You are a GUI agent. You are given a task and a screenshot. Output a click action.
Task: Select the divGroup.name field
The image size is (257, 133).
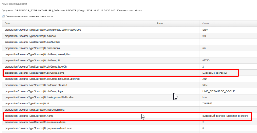click(x=34, y=73)
